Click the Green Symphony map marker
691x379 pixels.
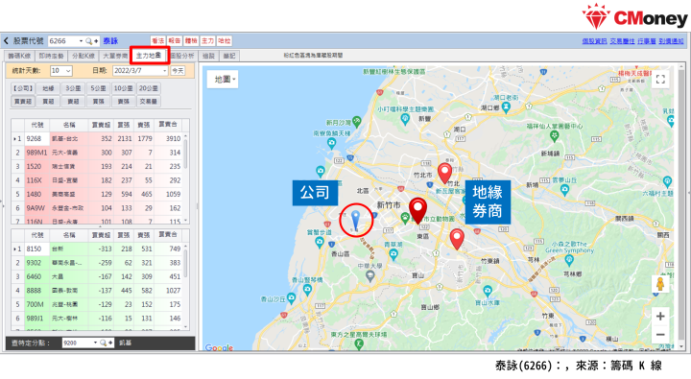click(569, 260)
